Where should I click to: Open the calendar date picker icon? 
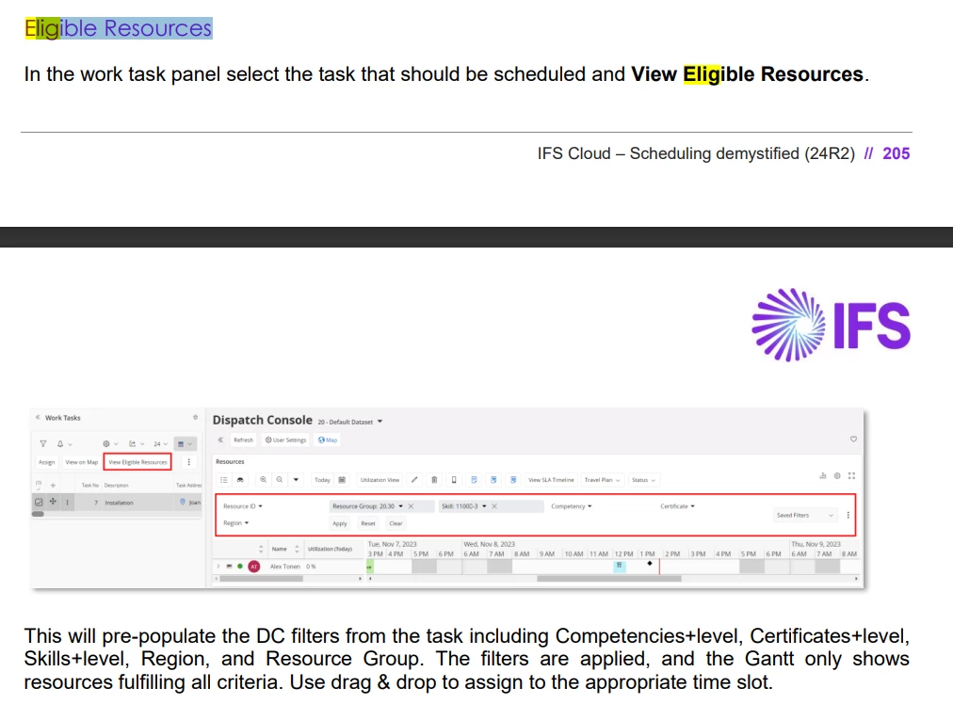[342, 479]
